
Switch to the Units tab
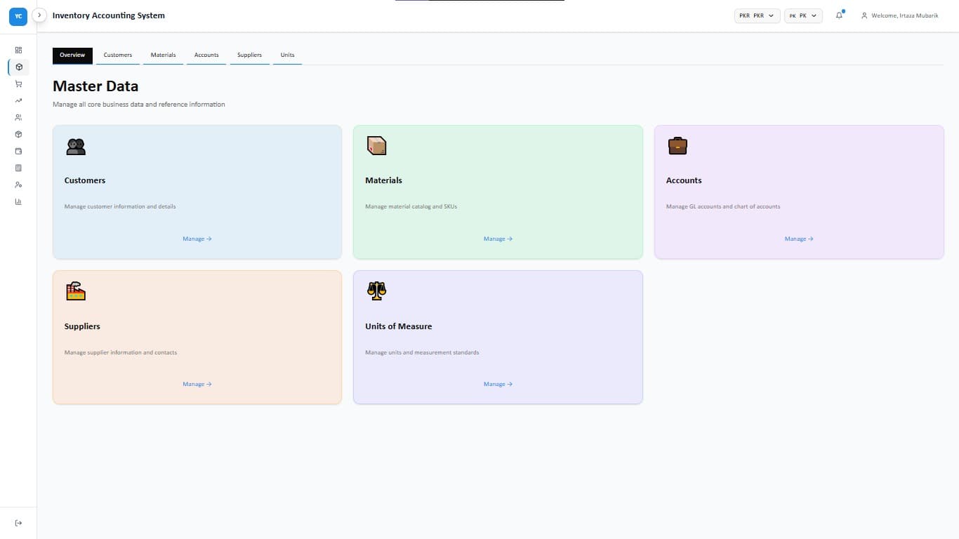point(287,55)
